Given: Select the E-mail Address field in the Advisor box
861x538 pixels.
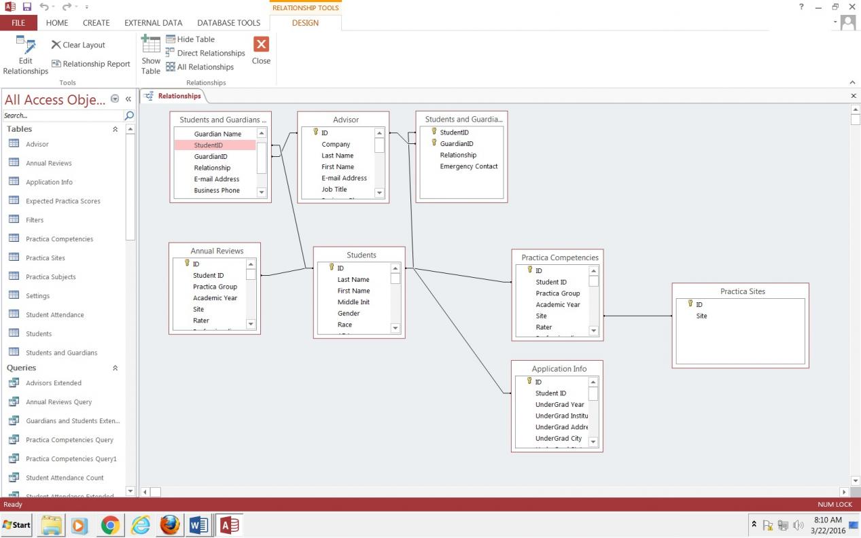Looking at the screenshot, I should click(x=344, y=178).
